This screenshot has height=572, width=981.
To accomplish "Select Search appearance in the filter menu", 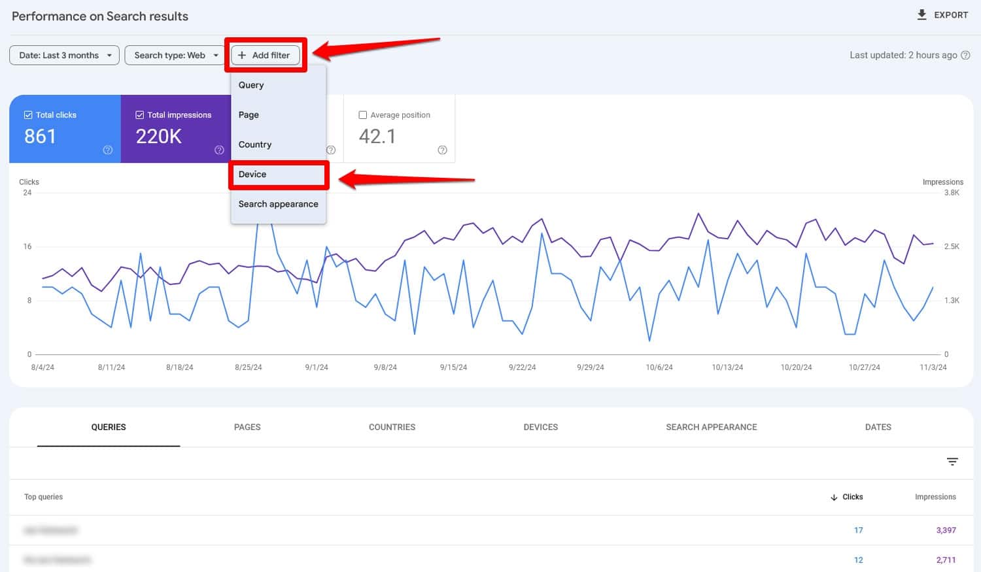I will [278, 204].
